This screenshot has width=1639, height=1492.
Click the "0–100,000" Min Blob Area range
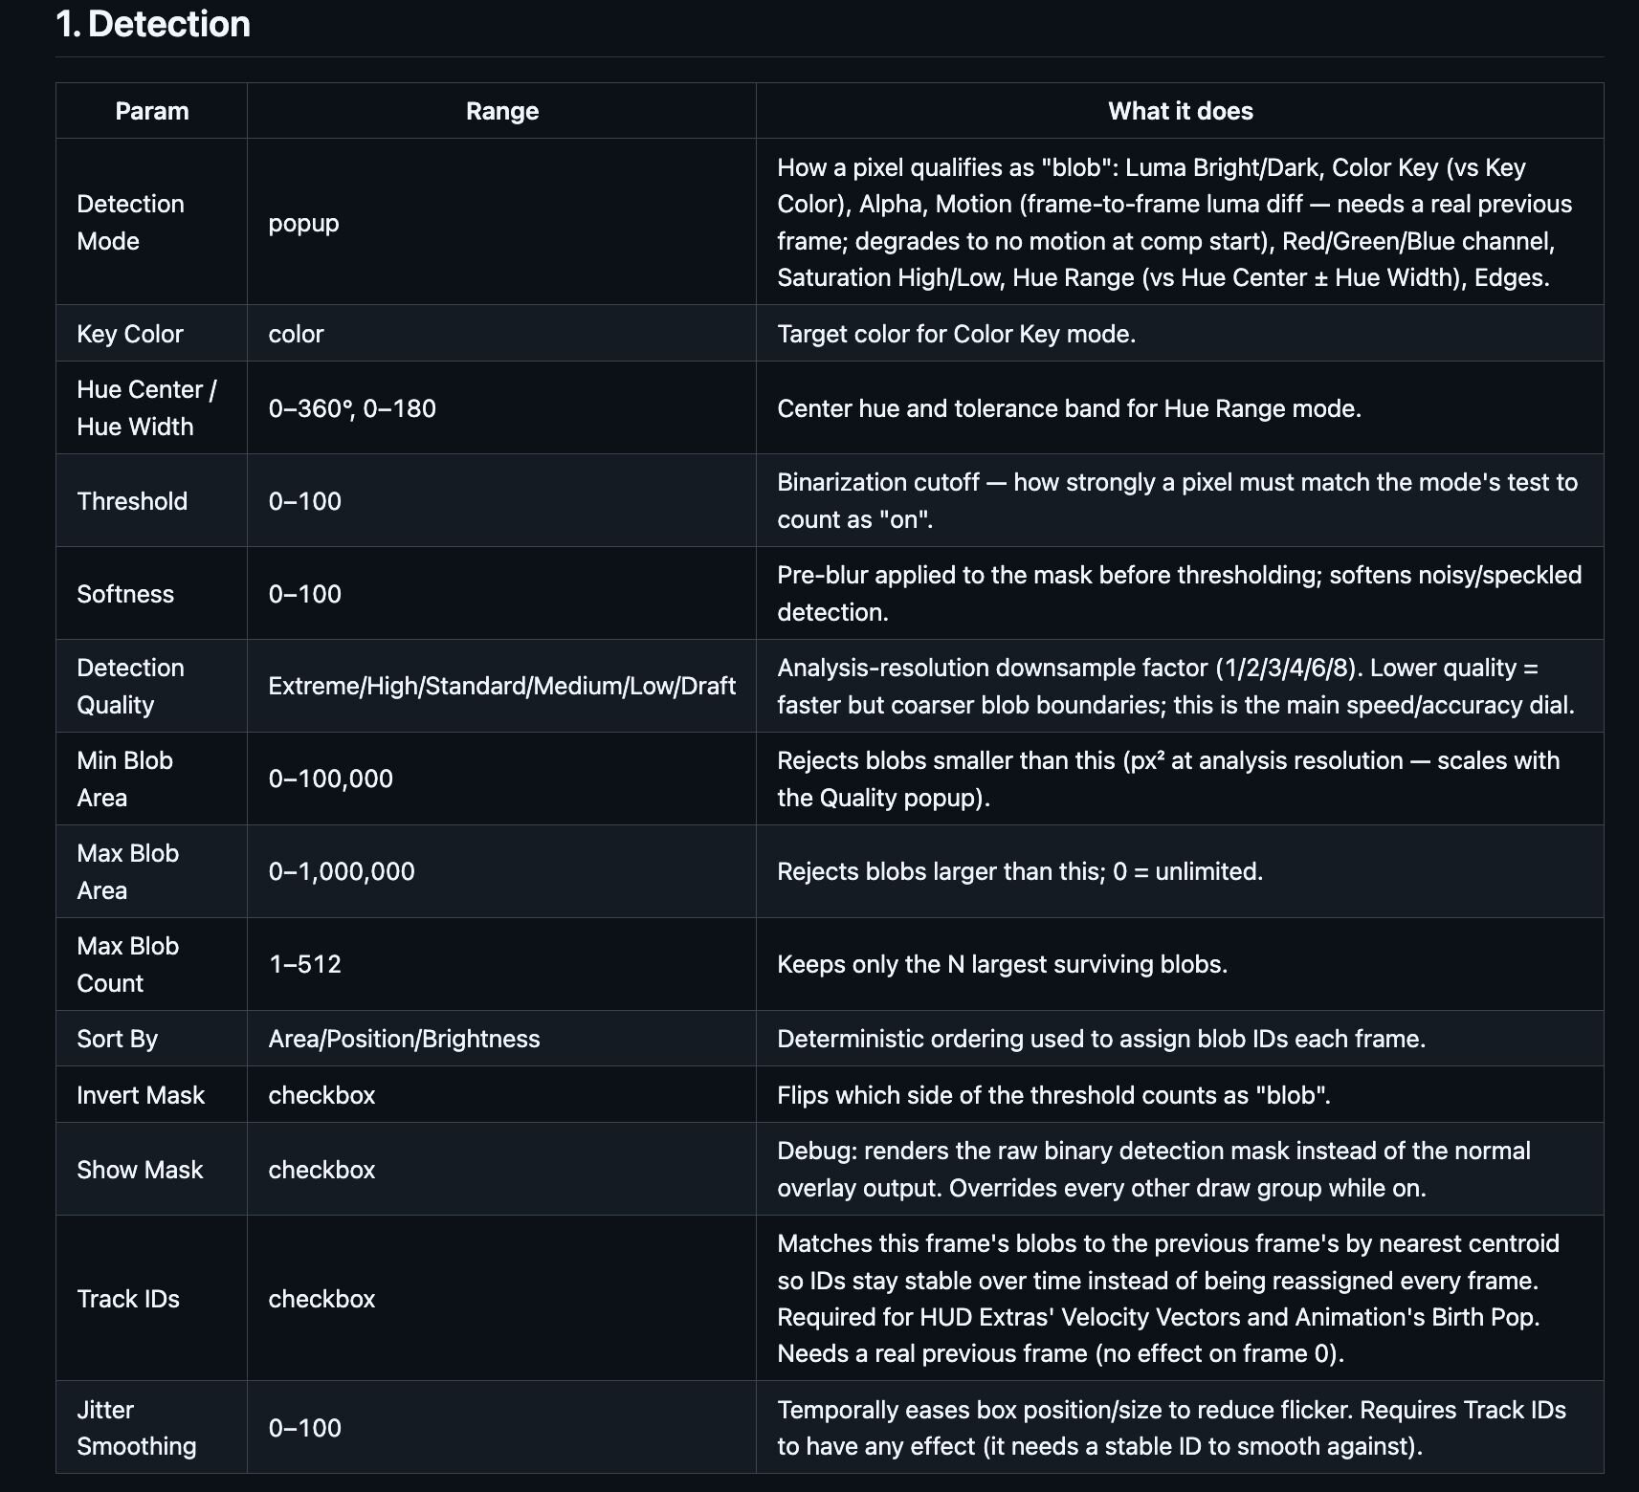click(x=330, y=779)
